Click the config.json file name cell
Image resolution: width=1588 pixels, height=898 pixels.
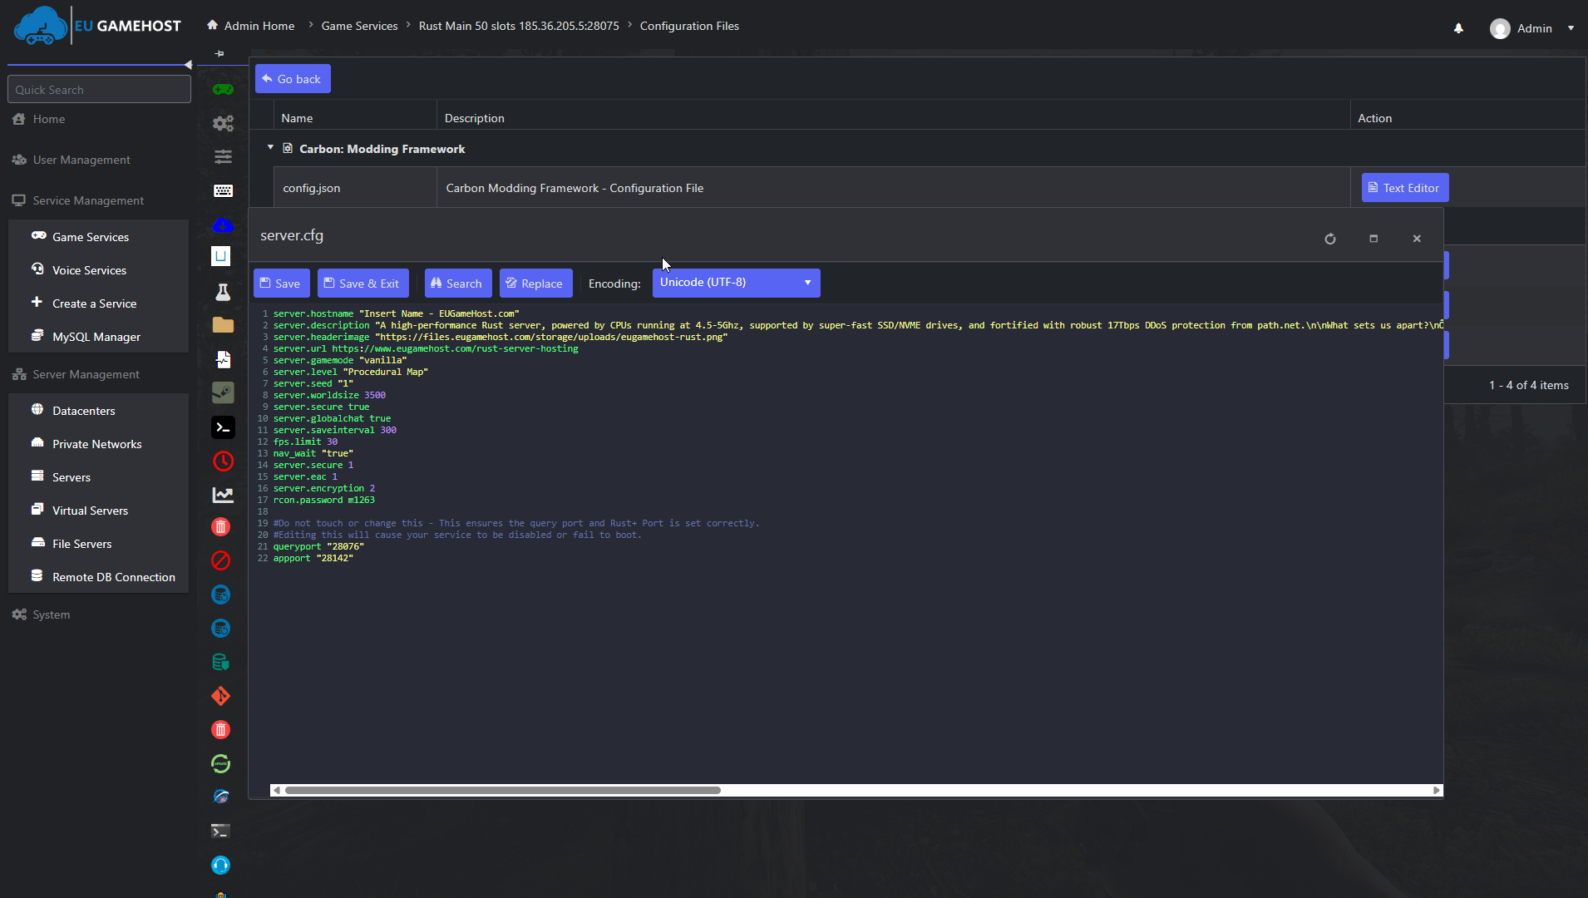point(355,188)
